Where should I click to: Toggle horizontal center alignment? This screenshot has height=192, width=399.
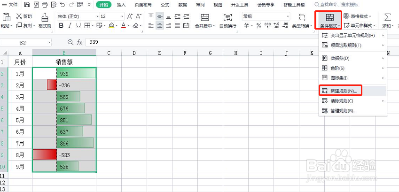click(160, 25)
